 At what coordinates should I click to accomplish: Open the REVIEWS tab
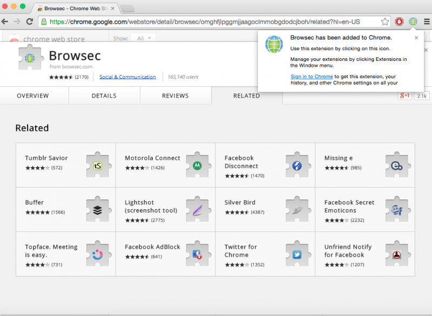[175, 95]
